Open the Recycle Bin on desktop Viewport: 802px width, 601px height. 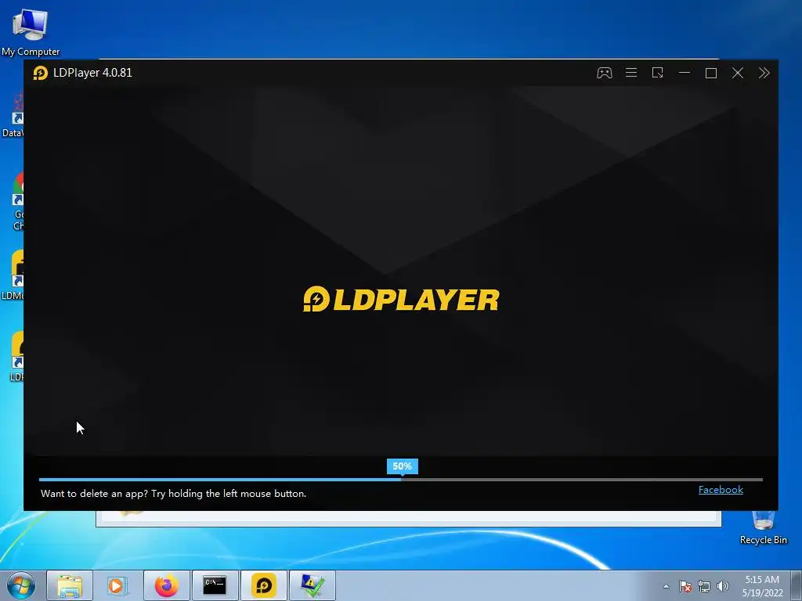tap(763, 528)
